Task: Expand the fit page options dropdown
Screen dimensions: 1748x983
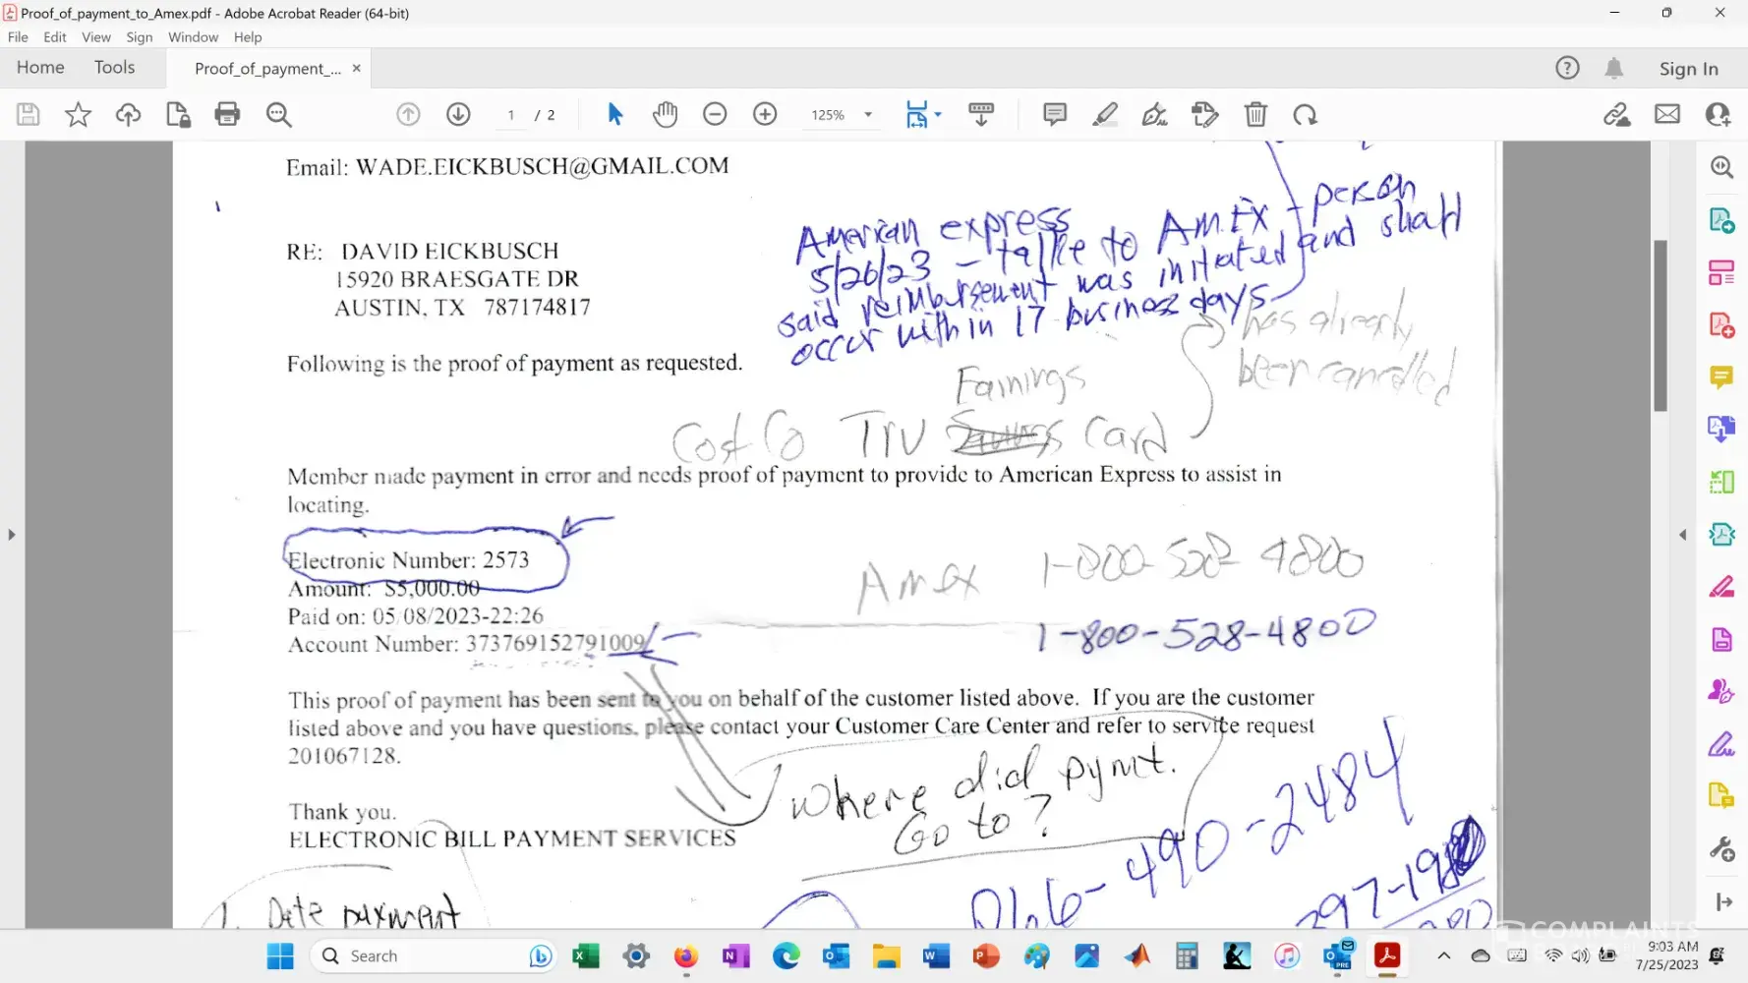Action: click(938, 115)
